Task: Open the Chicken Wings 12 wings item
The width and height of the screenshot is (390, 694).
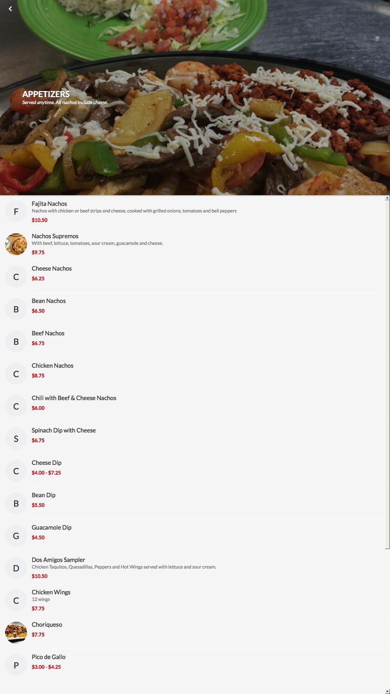Action: [192, 600]
